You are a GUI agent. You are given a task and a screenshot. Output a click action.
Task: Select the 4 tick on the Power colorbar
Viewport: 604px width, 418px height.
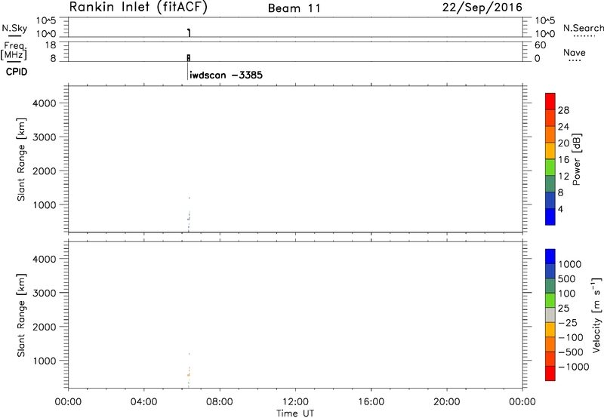click(560, 209)
